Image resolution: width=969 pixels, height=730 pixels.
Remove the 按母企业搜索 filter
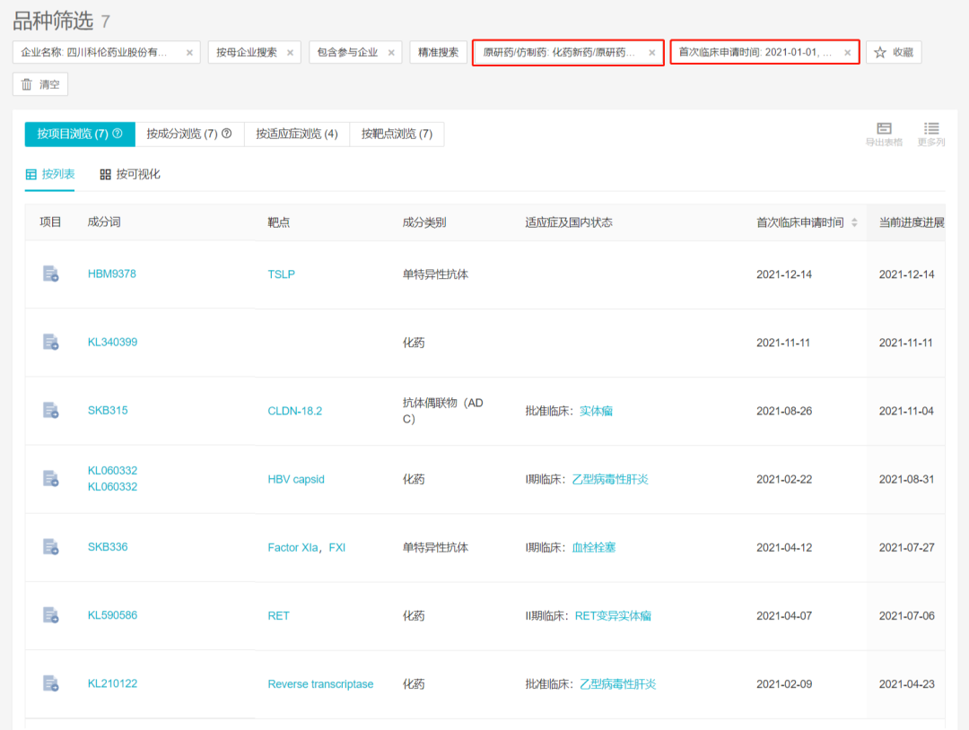coord(291,53)
